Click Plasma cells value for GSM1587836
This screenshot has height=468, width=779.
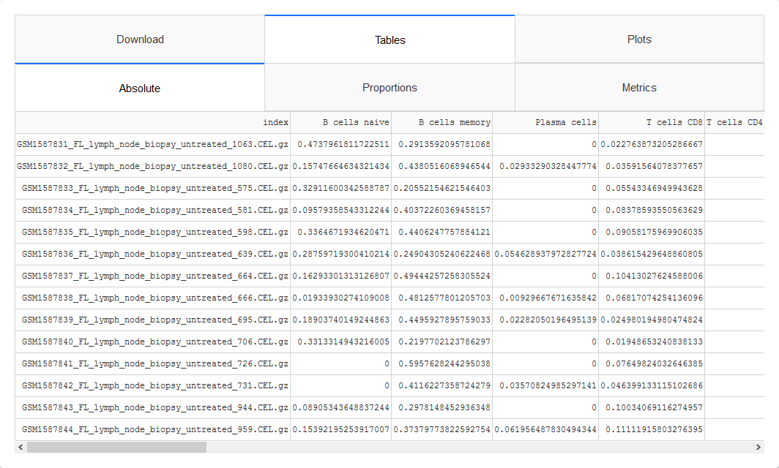[545, 254]
